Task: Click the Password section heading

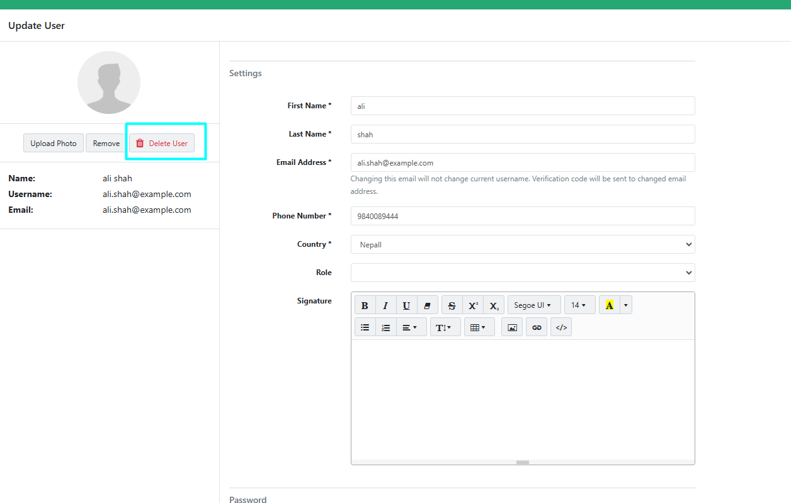Action: click(248, 499)
